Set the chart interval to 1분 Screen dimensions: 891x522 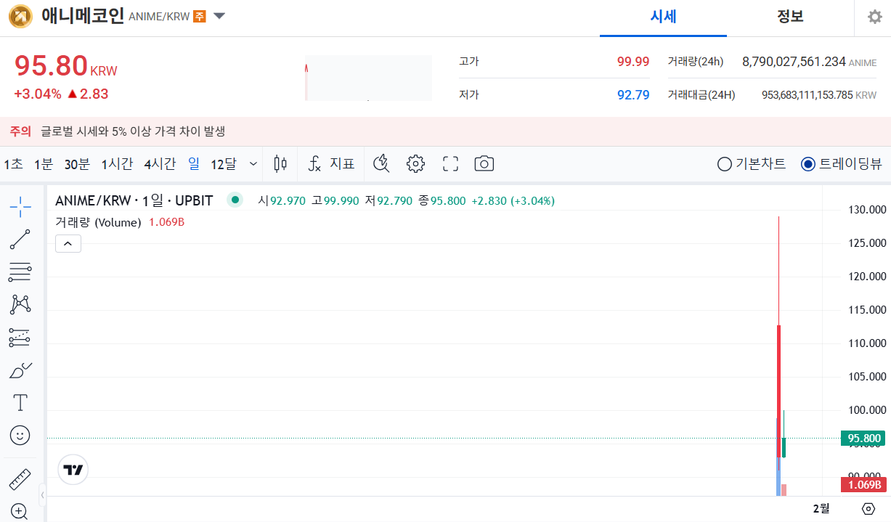[44, 164]
